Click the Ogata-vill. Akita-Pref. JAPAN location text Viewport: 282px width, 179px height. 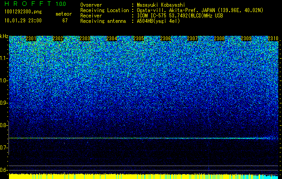(200, 10)
